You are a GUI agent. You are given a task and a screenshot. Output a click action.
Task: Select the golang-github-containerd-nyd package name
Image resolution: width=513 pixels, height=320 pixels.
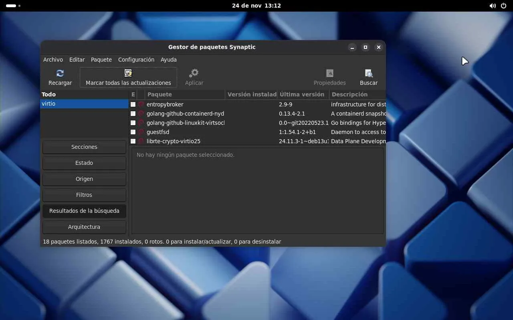tap(185, 114)
